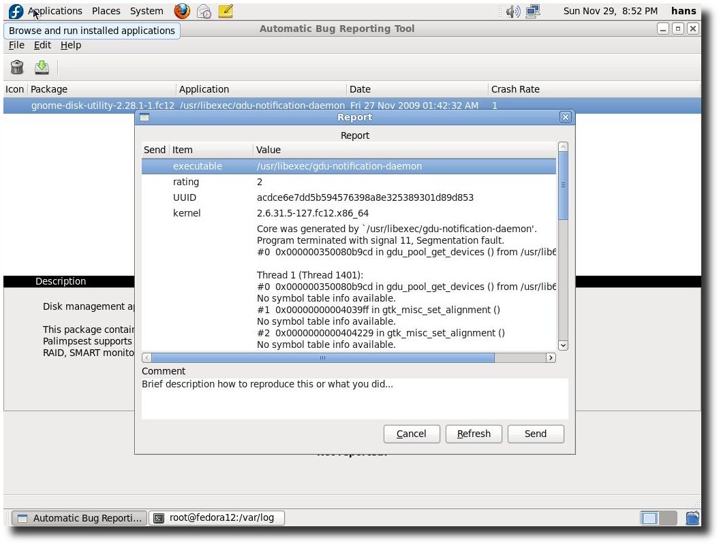Click the Fedora logo icon
This screenshot has width=721, height=546.
point(16,11)
